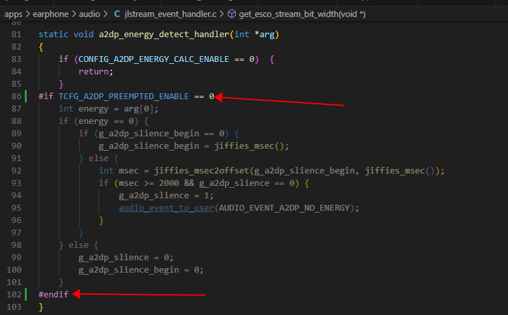Click line number 86 in gutter

[16, 97]
